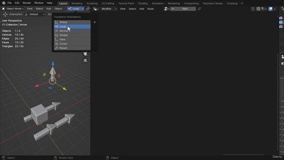
Task: Open the node editor snapping options dropdown
Action: pos(264,9)
